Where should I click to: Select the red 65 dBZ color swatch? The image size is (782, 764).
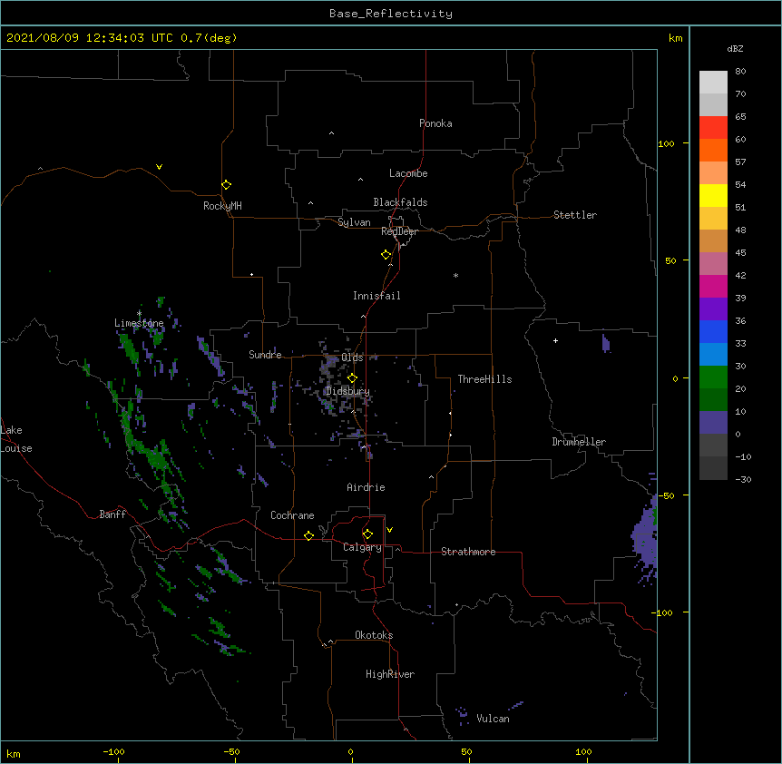(x=713, y=128)
